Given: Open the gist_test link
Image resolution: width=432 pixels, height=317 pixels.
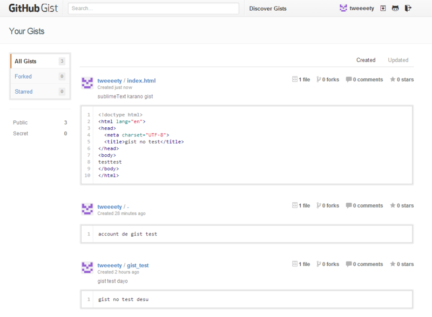Looking at the screenshot, I should [138, 265].
